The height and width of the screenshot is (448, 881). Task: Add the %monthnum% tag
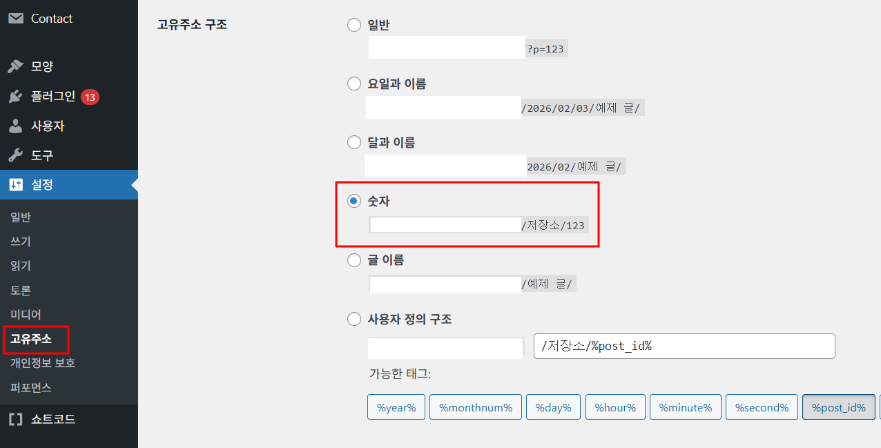click(475, 407)
